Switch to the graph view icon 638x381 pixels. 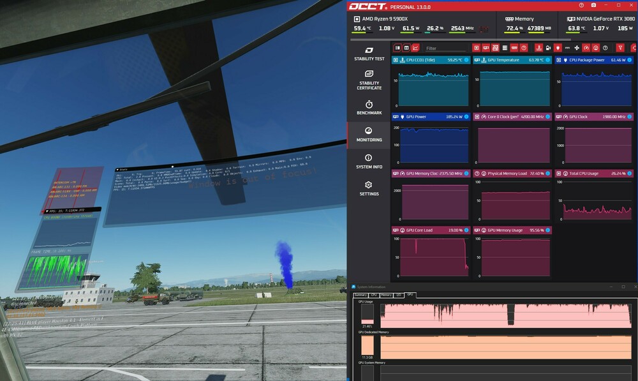(415, 48)
